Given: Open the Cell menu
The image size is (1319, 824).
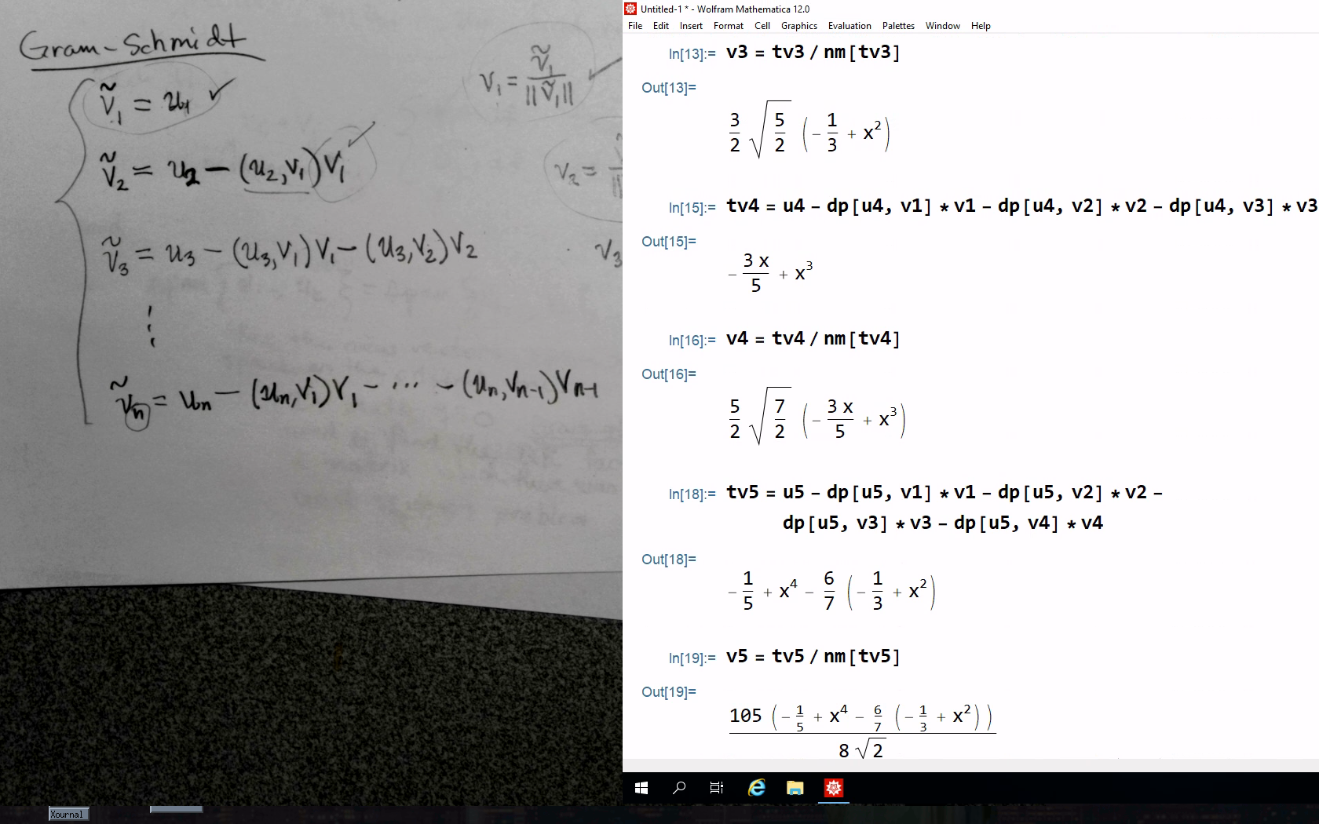Looking at the screenshot, I should 762,26.
